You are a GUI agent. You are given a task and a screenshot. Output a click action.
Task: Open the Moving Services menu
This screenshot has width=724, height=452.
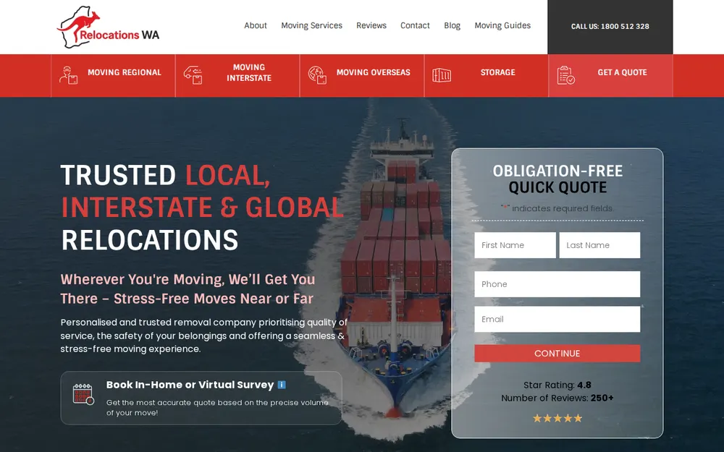311,25
